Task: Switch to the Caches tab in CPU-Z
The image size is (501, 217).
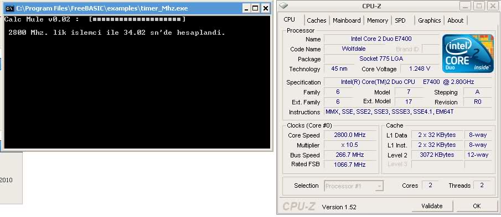Action: point(316,20)
